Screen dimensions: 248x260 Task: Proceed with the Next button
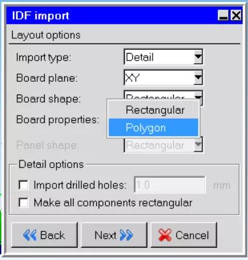(x=114, y=235)
